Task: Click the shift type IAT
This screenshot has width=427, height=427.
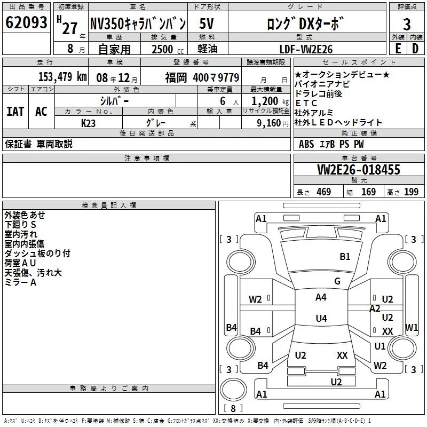Action: 15,112
